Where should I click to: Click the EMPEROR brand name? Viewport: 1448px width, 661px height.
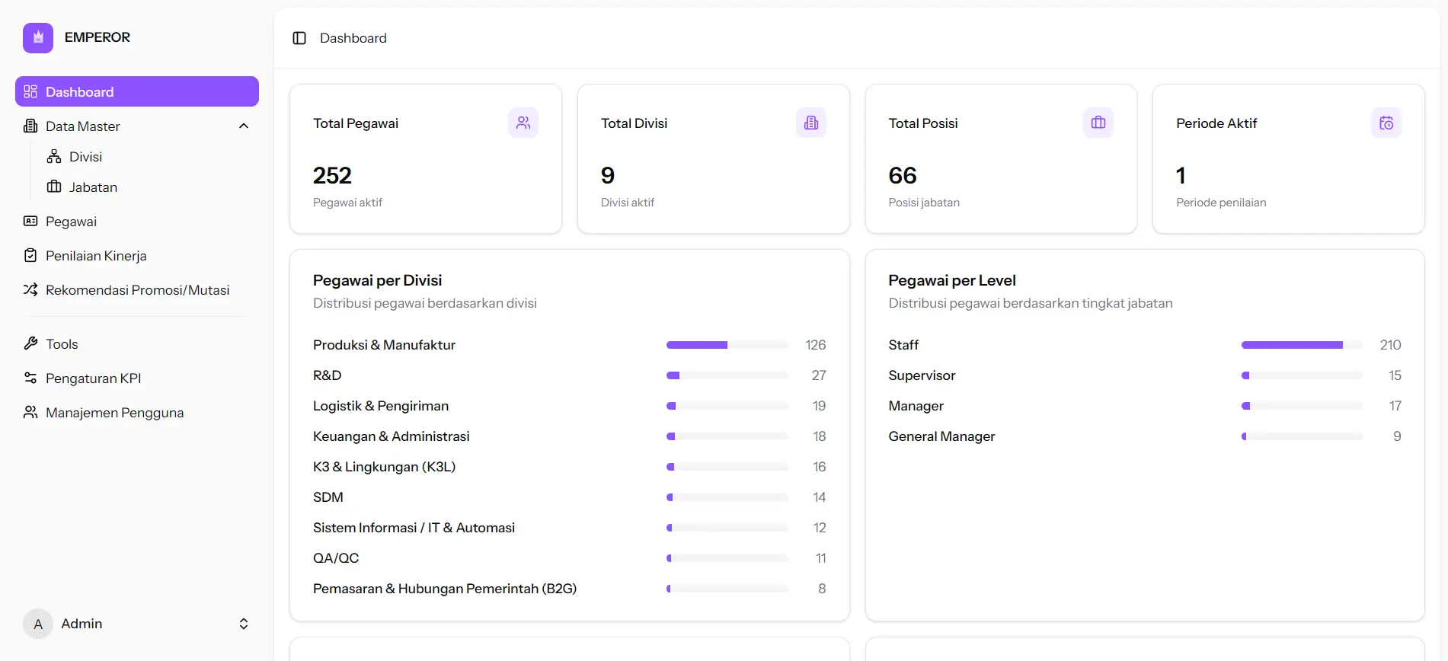97,37
